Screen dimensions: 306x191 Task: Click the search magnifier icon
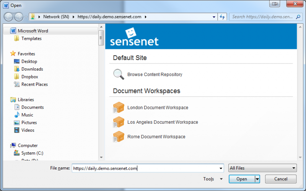(298, 17)
